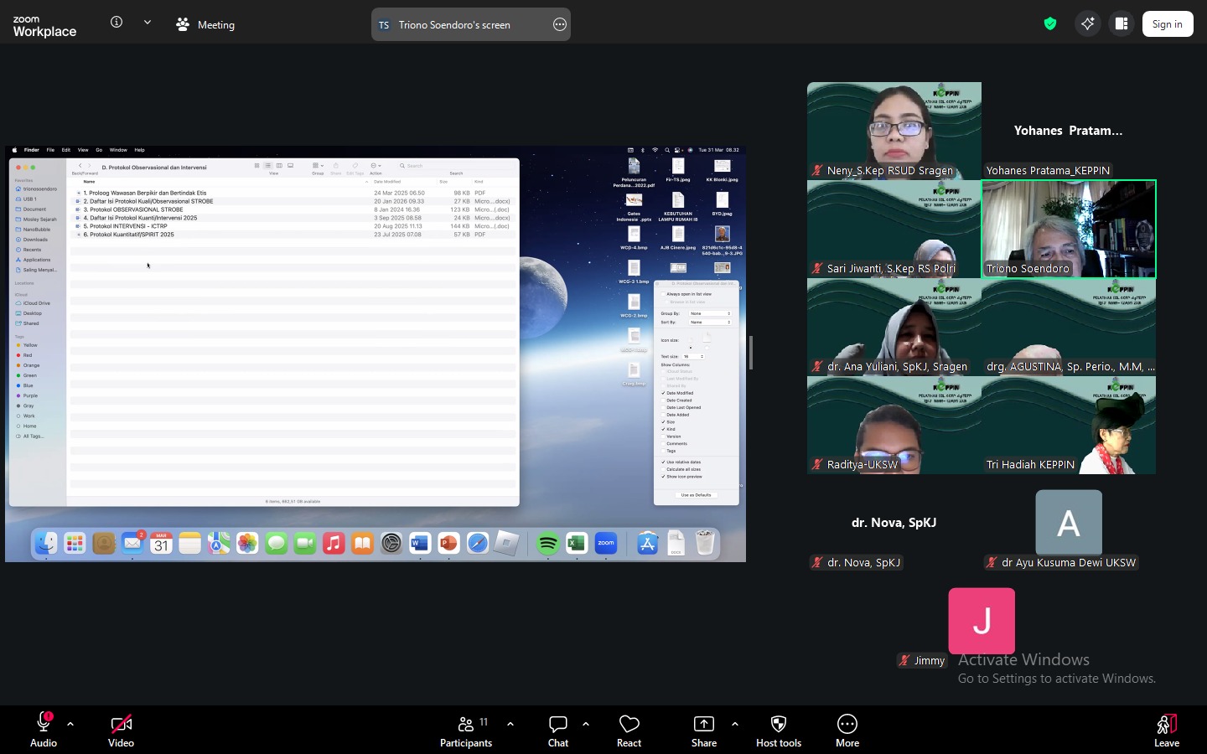Change the view layout icon
Screen dimensions: 1207x754
point(1122,24)
